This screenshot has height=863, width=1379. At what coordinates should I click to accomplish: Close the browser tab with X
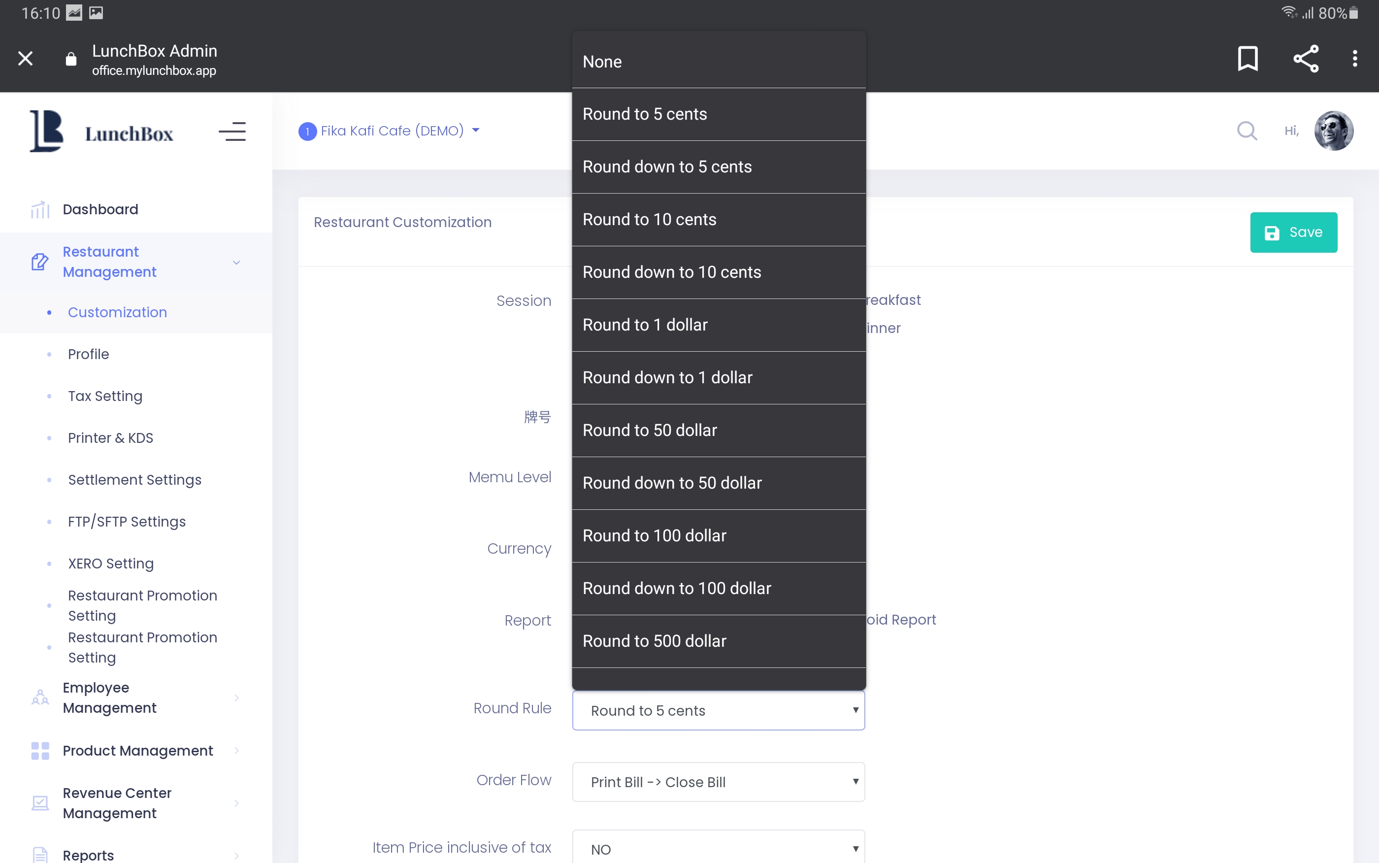click(x=25, y=58)
